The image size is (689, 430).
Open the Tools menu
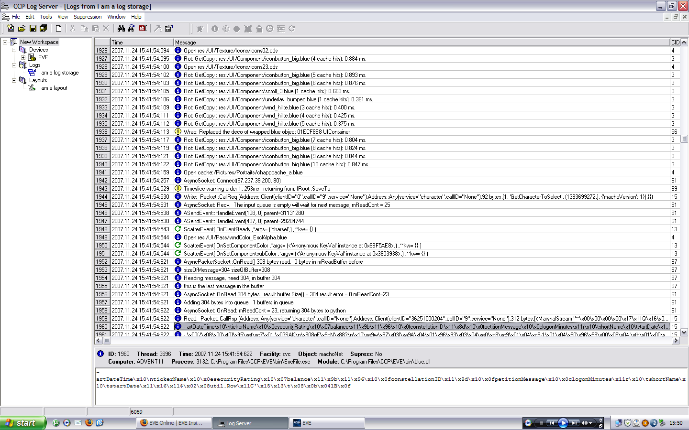(x=46, y=17)
